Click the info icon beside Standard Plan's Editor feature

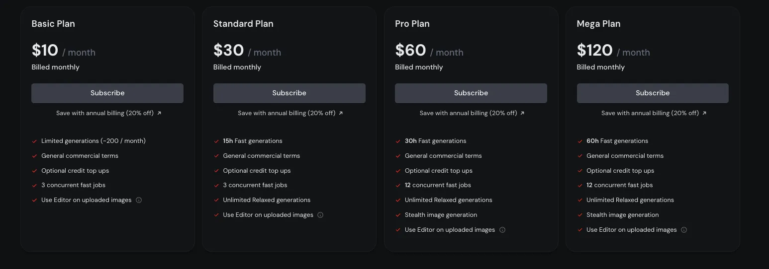click(x=320, y=215)
